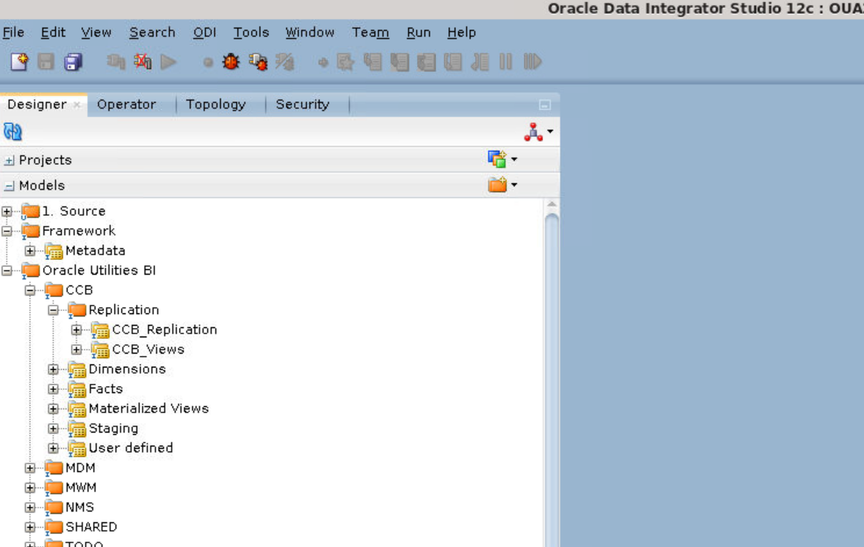
Task: Expand the User defined model node
Action: pyautogui.click(x=53, y=449)
